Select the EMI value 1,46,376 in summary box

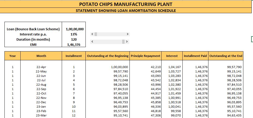[x=74, y=45]
